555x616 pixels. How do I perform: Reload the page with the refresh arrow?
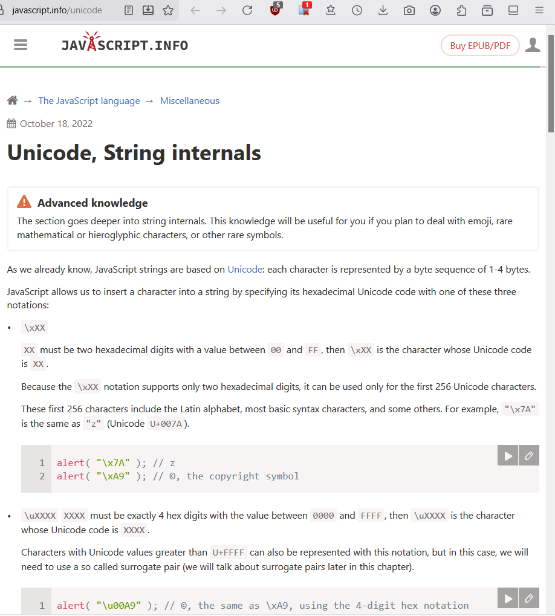(x=247, y=10)
